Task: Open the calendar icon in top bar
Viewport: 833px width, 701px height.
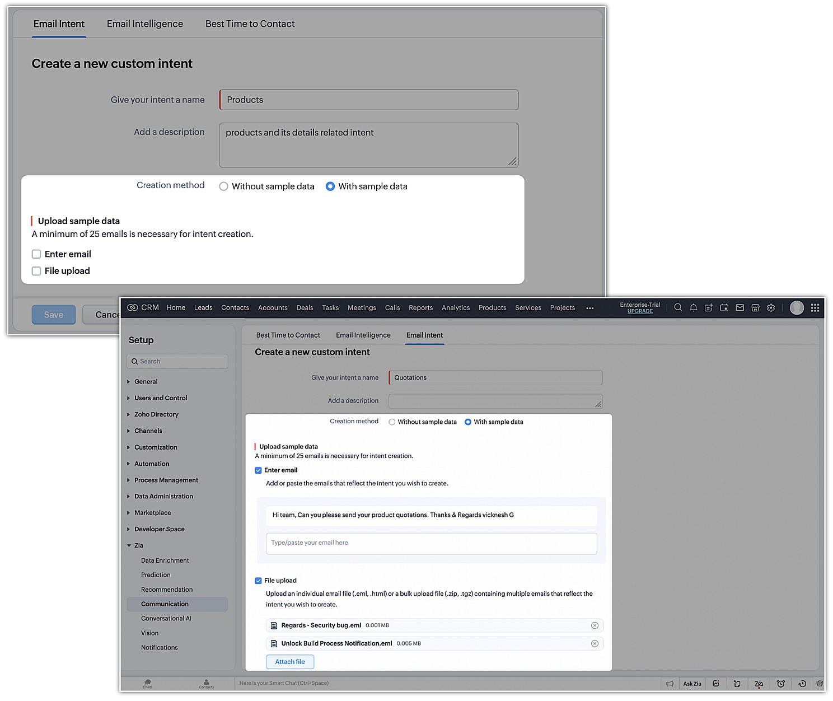Action: pyautogui.click(x=724, y=307)
